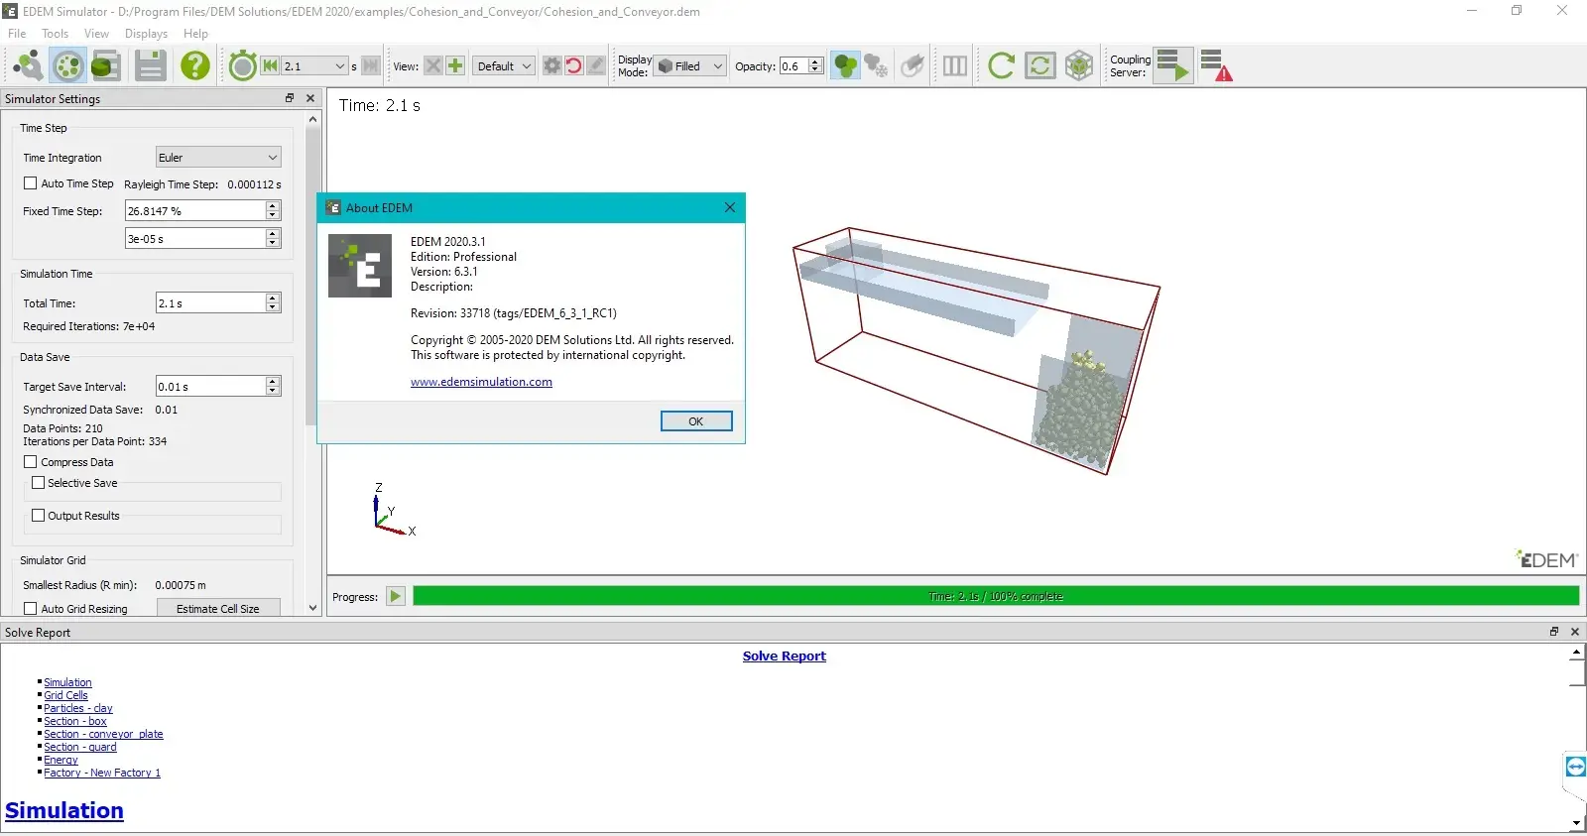Adjust the Target Save Interval stepper
Viewport: 1587px width, 836px height.
pyautogui.click(x=273, y=386)
